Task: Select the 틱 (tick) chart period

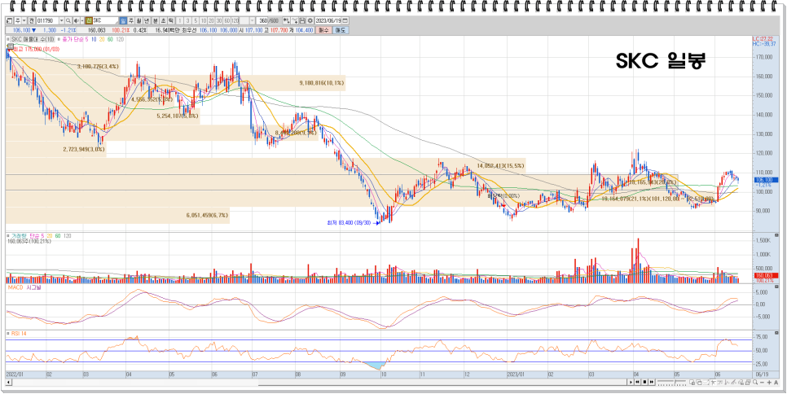Action: [x=171, y=20]
